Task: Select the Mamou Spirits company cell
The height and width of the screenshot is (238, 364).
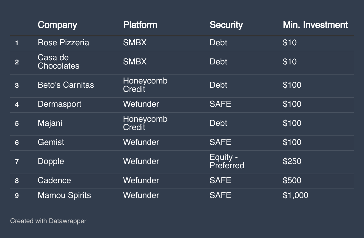Action: pyautogui.click(x=64, y=195)
